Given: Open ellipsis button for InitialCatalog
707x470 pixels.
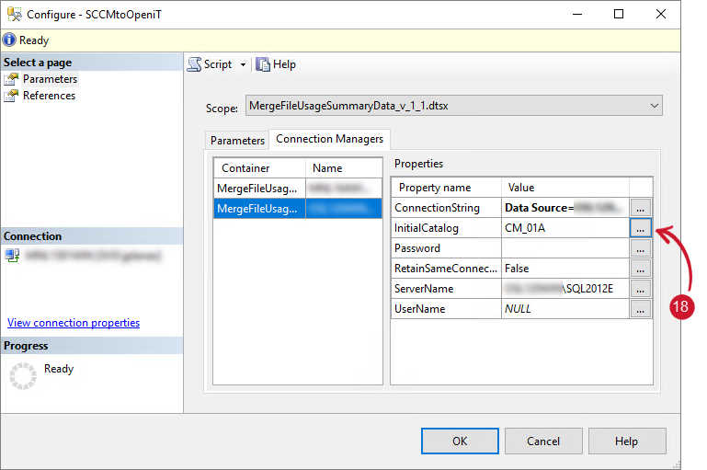Looking at the screenshot, I should (640, 228).
